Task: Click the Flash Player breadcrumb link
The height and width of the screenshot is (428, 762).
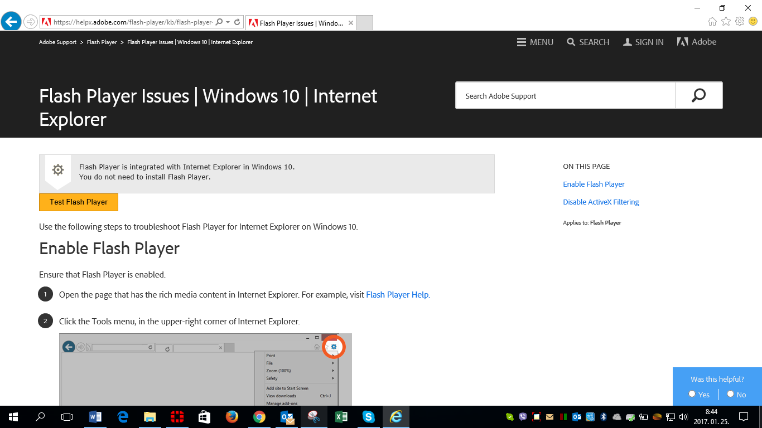Action: click(102, 42)
